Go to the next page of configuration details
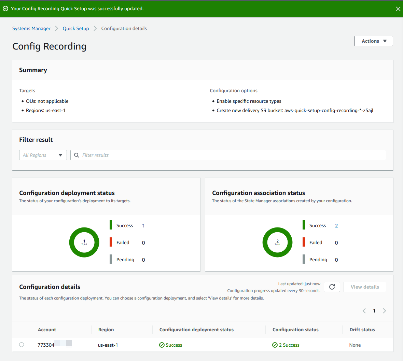Screen dimensions: 403x361 [384, 311]
